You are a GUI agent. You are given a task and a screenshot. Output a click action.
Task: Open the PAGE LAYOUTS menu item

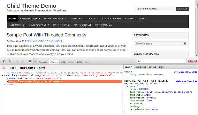(x=55, y=18)
